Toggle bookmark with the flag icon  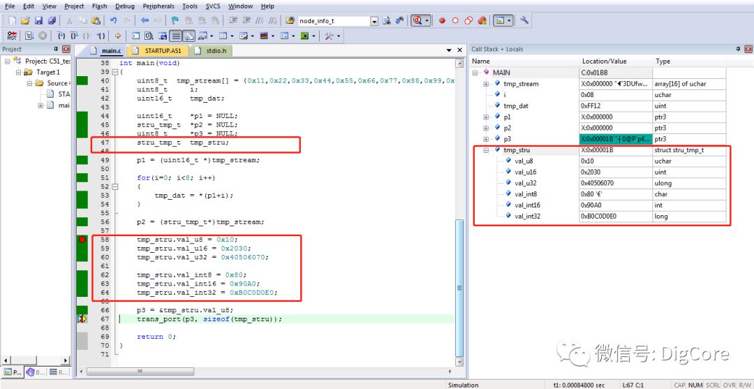(x=175, y=21)
